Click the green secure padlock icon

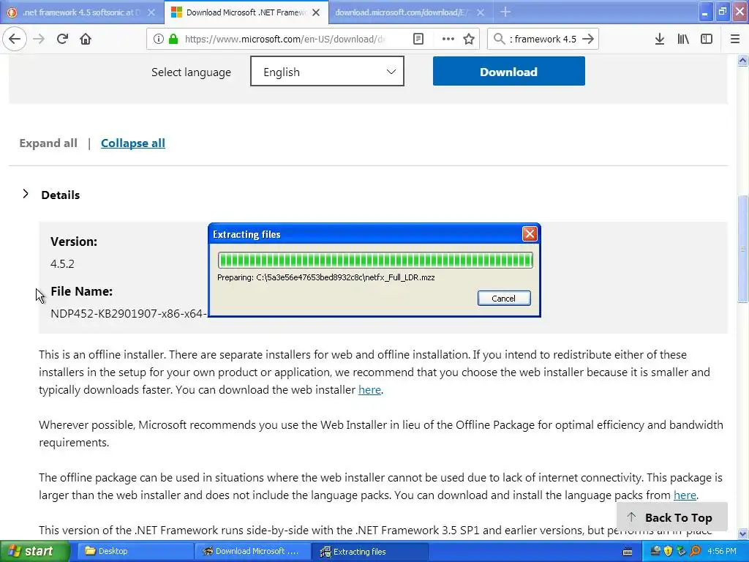pos(173,39)
